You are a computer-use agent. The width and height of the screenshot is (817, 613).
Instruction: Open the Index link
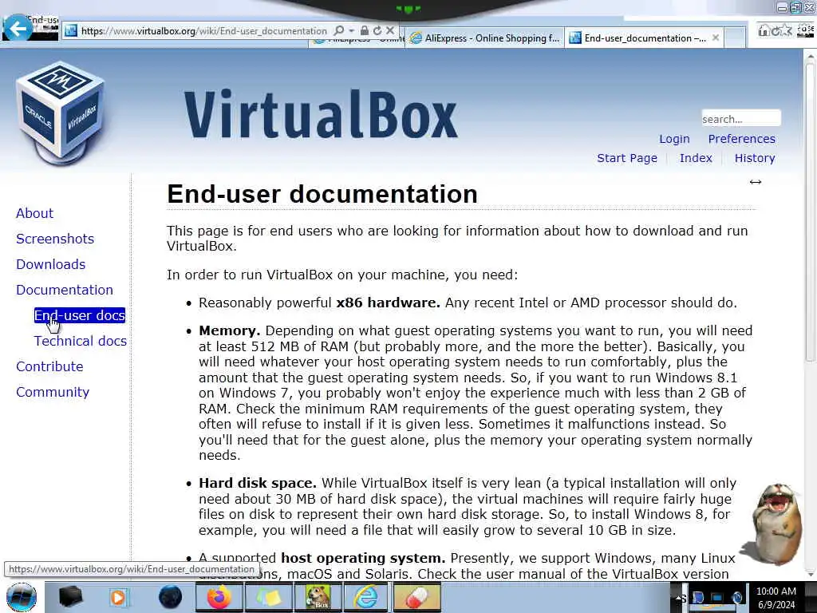click(x=696, y=158)
